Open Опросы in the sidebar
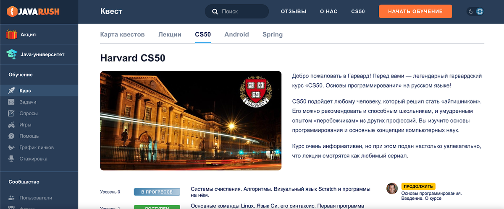504x209 pixels. click(29, 113)
